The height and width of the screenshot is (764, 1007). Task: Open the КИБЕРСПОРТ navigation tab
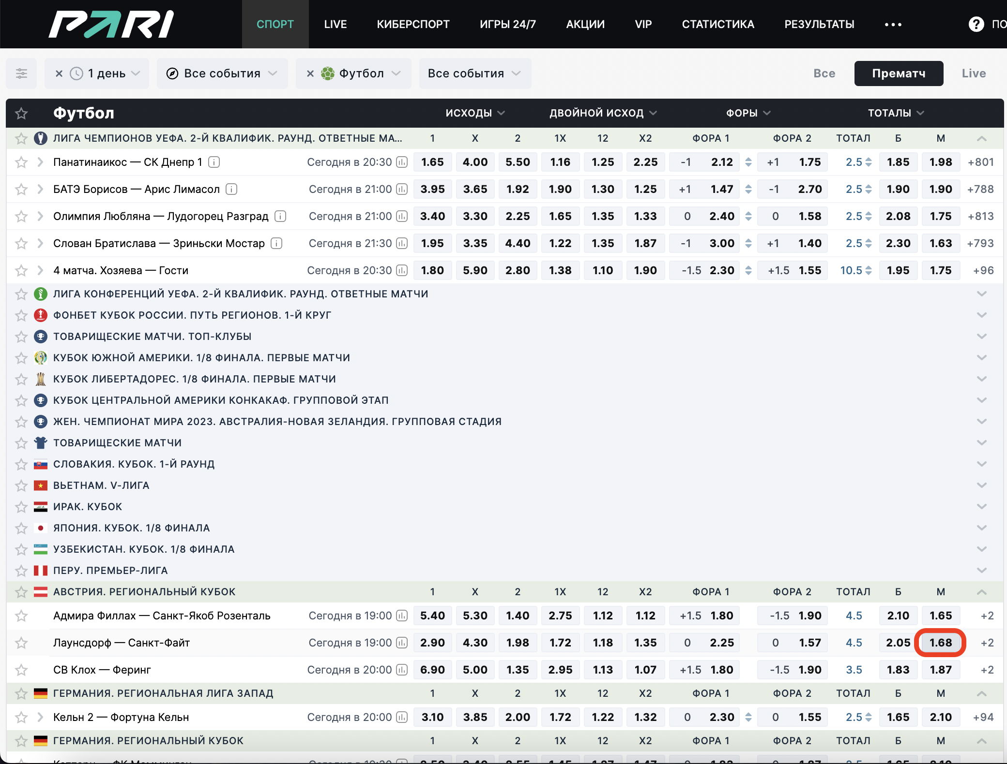tap(413, 24)
